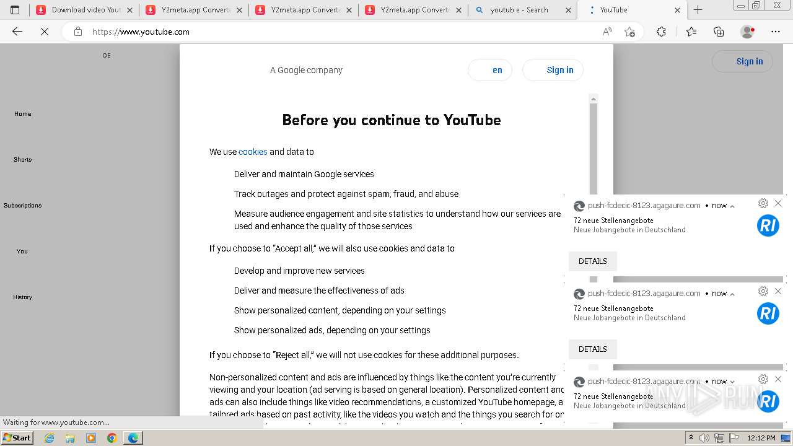
Task: Open Collections icon
Action: tap(719, 32)
